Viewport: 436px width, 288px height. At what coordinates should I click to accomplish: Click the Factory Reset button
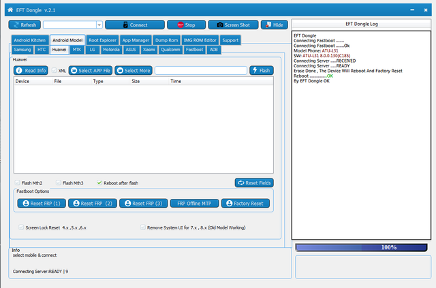click(245, 203)
